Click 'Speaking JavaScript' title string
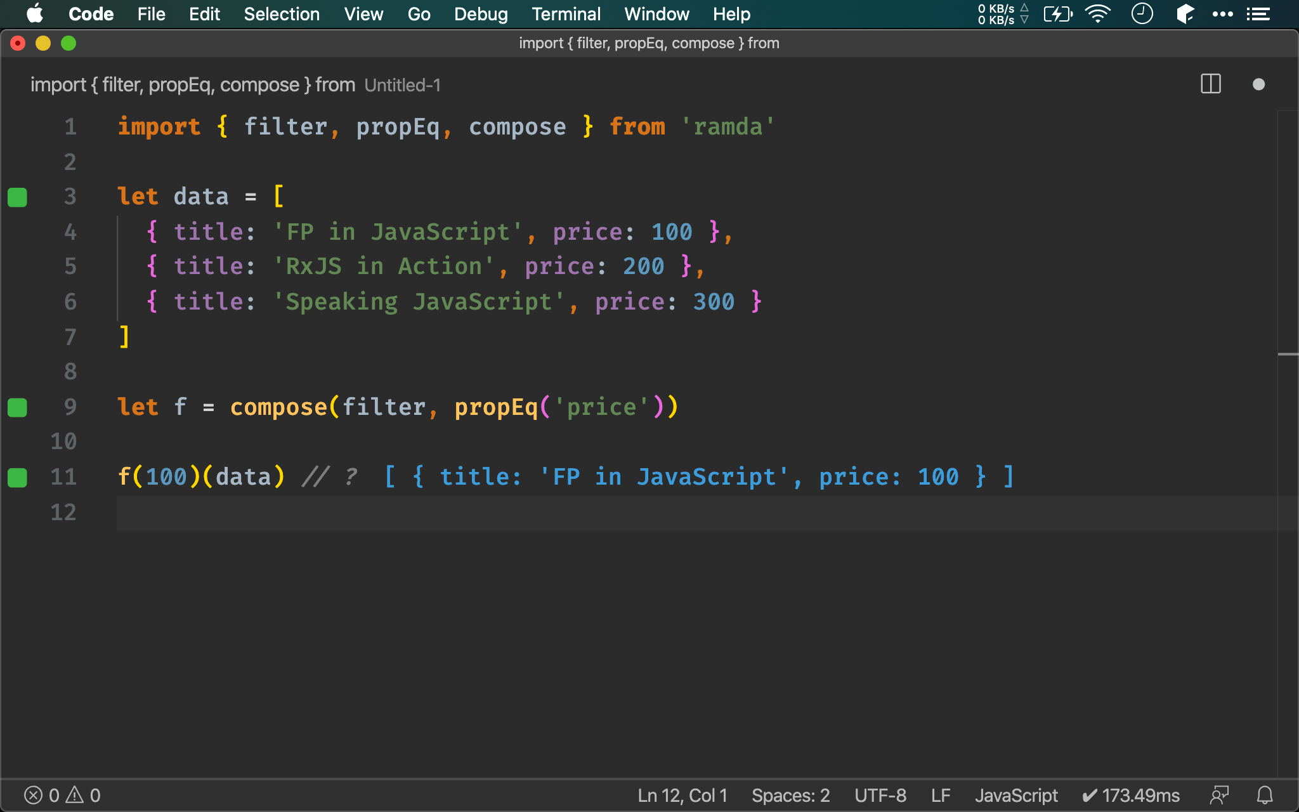 coord(419,302)
